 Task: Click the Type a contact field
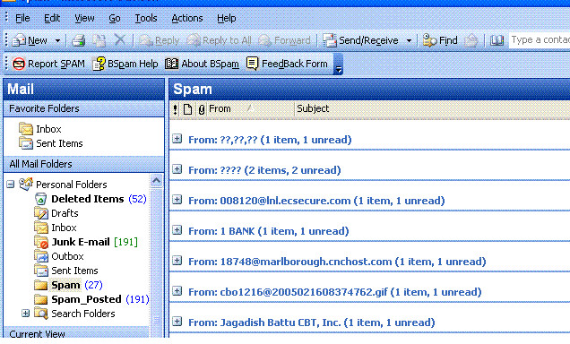tap(540, 40)
